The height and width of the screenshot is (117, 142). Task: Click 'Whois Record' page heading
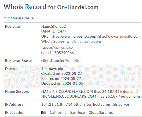25,7
